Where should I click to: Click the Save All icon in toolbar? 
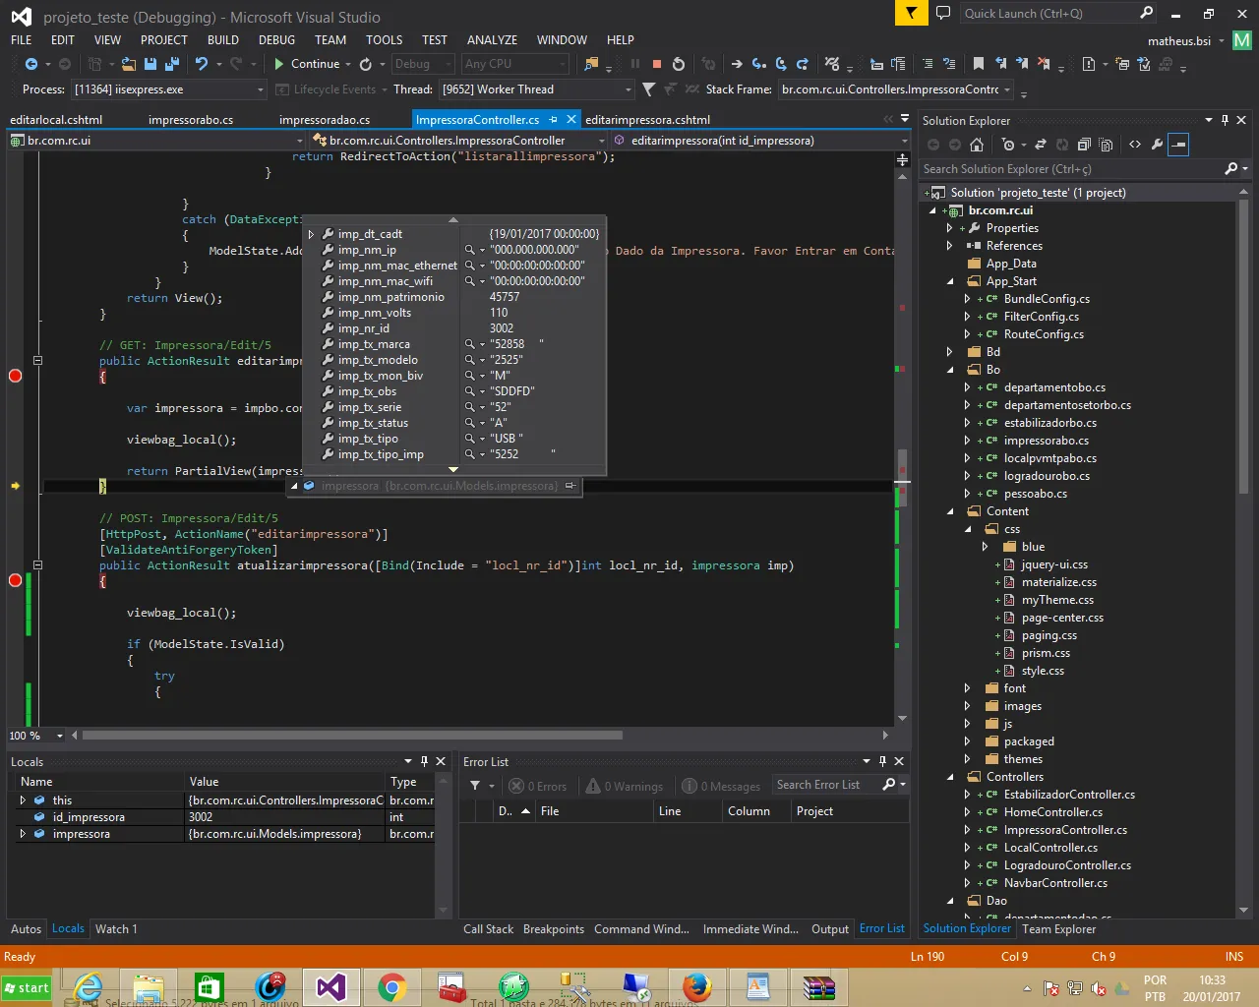tap(172, 64)
